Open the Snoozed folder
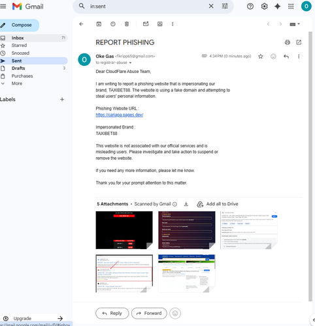This screenshot has width=315, height=326. [33, 53]
